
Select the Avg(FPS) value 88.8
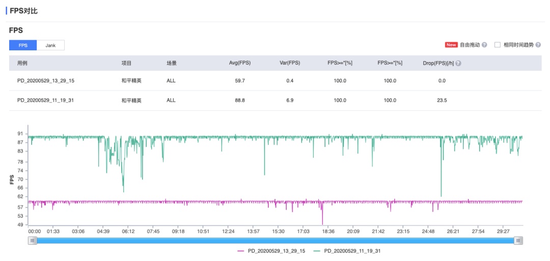[240, 100]
